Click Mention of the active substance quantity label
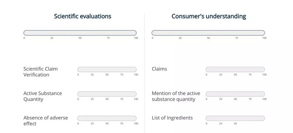 [176, 96]
